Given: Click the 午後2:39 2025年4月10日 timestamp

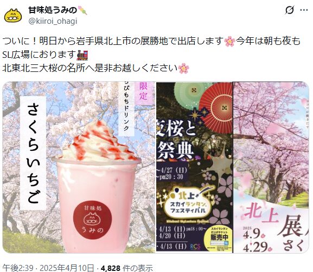Looking at the screenshot, I should tap(48, 268).
